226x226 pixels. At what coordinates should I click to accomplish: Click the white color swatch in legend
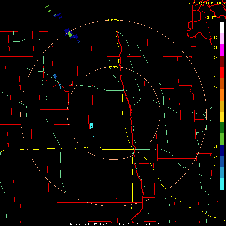tap(222, 28)
